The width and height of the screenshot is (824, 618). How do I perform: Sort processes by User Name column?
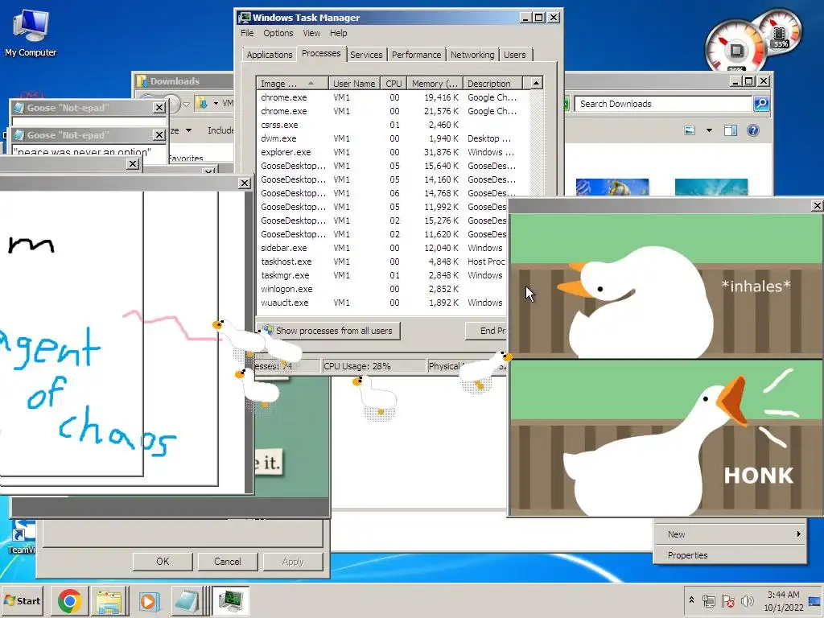click(x=355, y=84)
